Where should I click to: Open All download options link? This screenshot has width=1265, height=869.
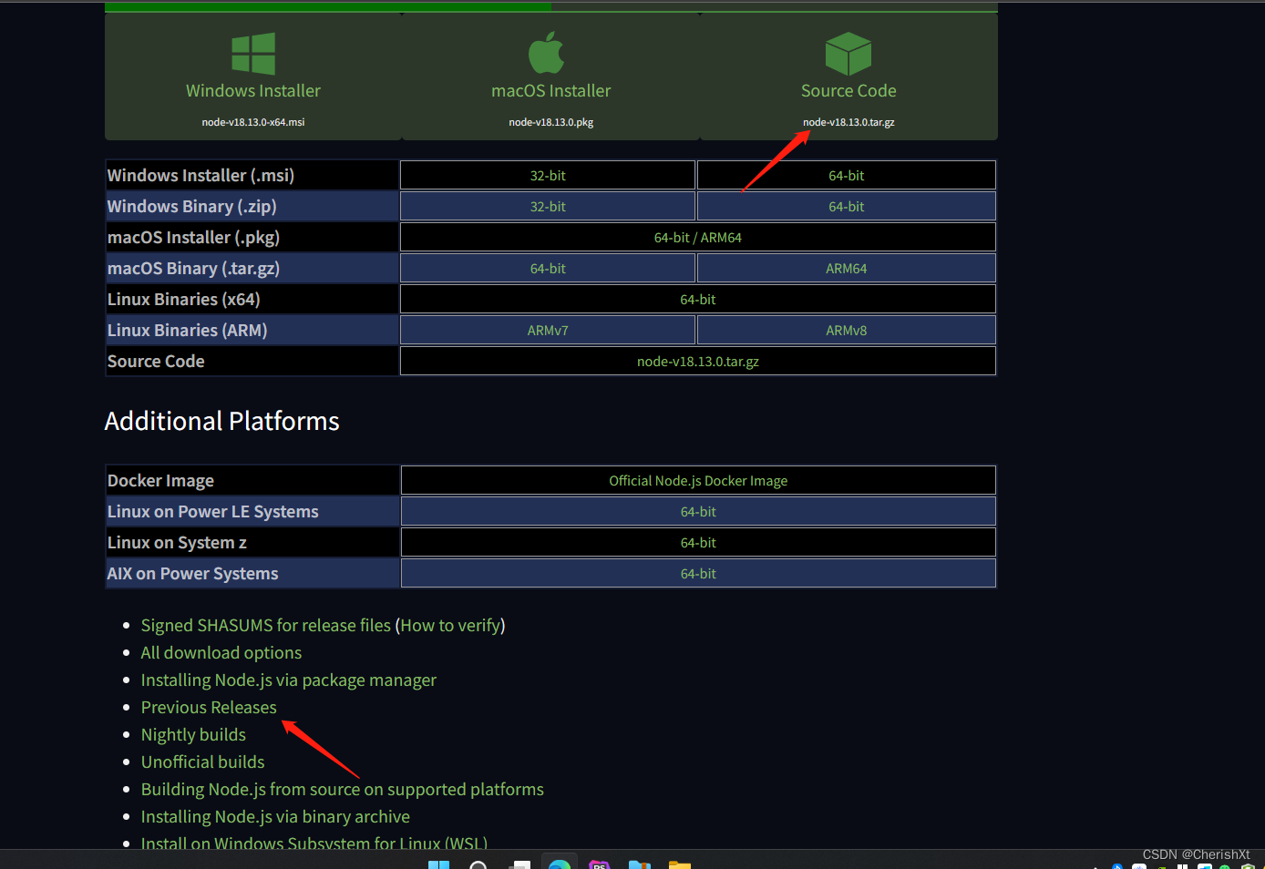point(221,653)
